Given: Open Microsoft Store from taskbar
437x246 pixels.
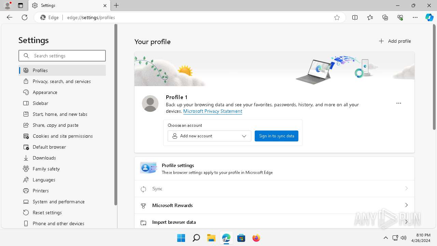Looking at the screenshot, I should tap(241, 238).
